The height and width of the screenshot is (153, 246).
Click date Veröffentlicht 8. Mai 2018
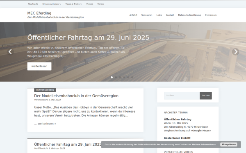(x=48, y=100)
